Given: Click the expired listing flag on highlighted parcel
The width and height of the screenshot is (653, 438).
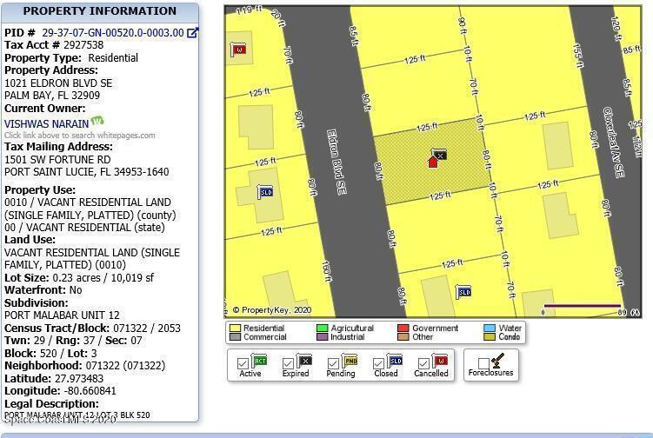Looking at the screenshot, I should point(440,155).
